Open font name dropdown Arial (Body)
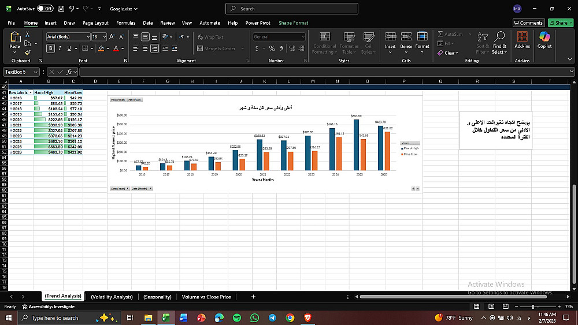 coord(88,37)
